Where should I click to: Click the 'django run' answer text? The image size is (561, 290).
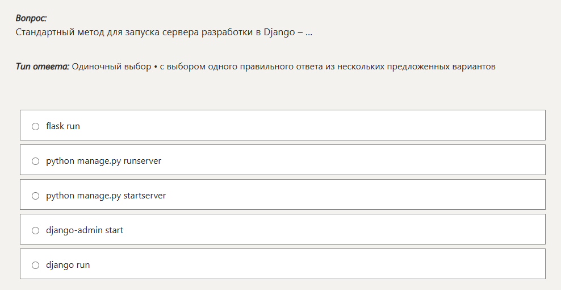(x=68, y=265)
